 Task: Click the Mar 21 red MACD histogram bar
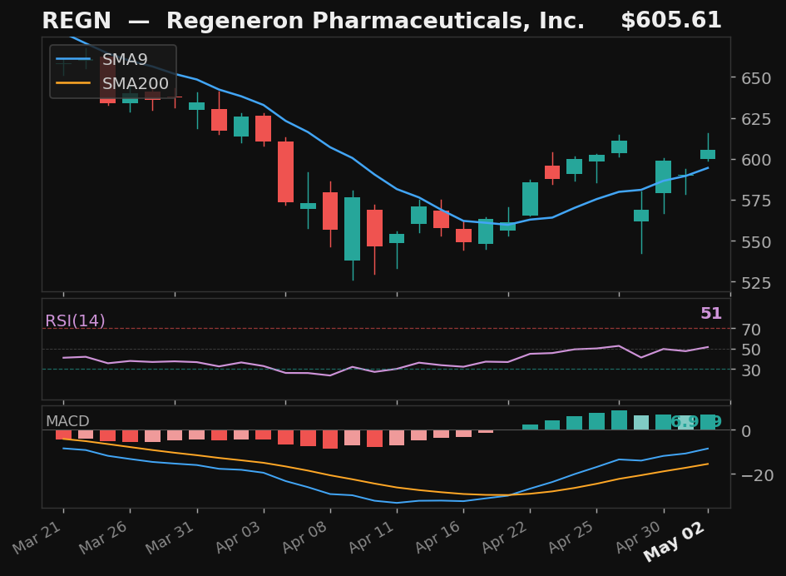[64, 435]
